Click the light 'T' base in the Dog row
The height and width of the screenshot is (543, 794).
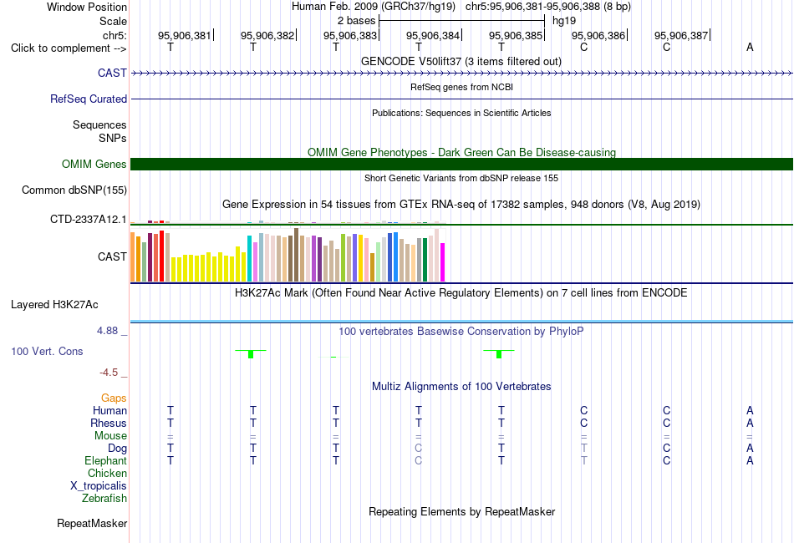pos(584,448)
